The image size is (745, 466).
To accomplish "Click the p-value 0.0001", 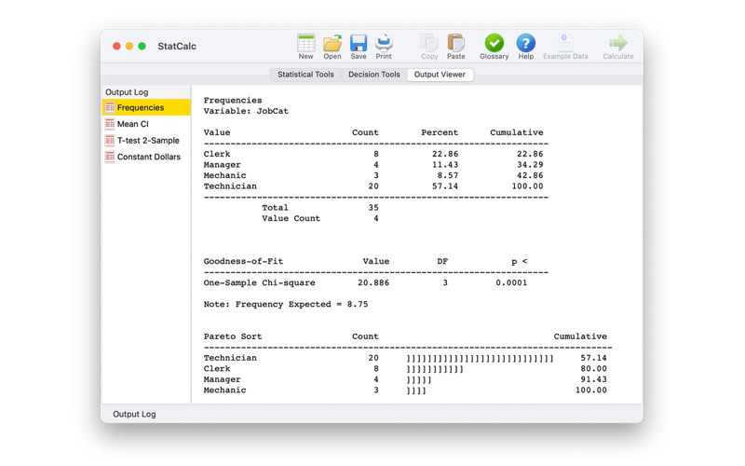I will coord(511,283).
